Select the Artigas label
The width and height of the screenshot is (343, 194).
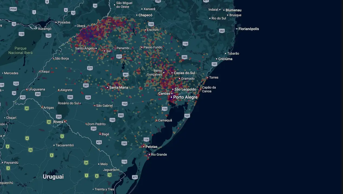[49, 108]
